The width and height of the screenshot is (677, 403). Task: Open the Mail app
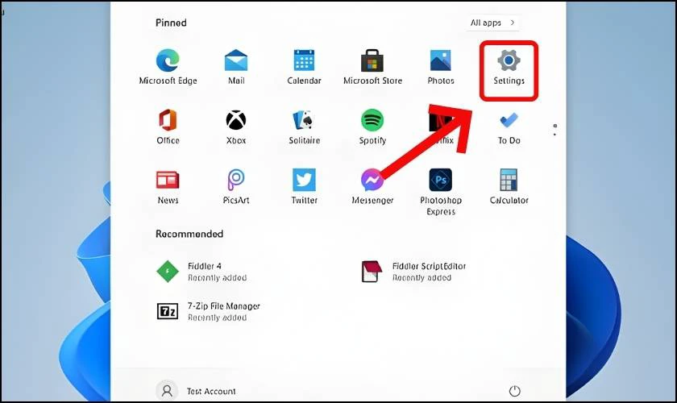coord(235,67)
